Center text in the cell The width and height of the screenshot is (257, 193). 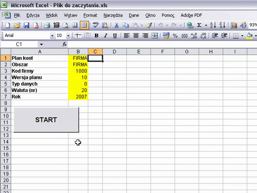136,35
